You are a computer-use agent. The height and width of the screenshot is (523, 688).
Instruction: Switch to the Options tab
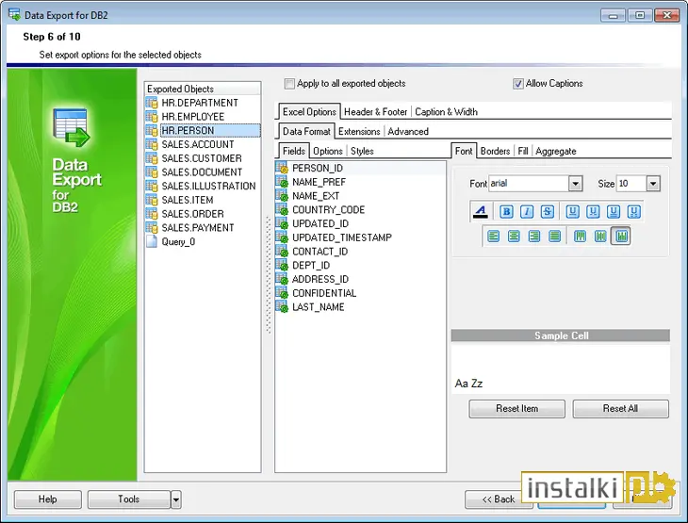[x=328, y=151]
